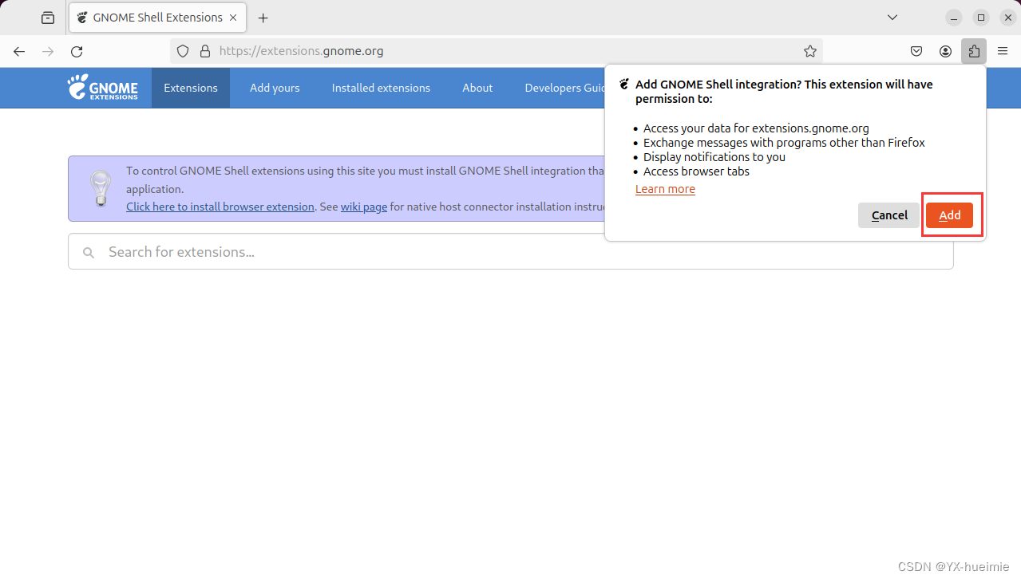
Task: Cancel the add-on installation prompt
Action: tap(889, 215)
